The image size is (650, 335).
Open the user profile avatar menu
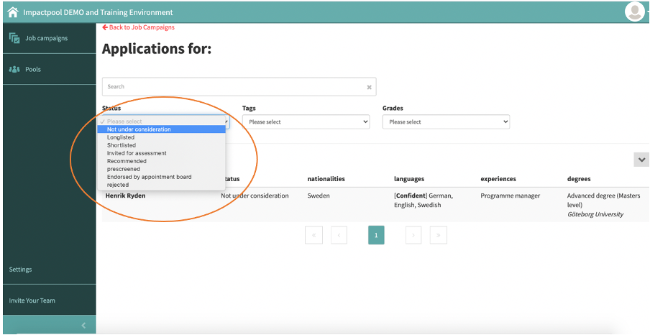[x=635, y=12]
